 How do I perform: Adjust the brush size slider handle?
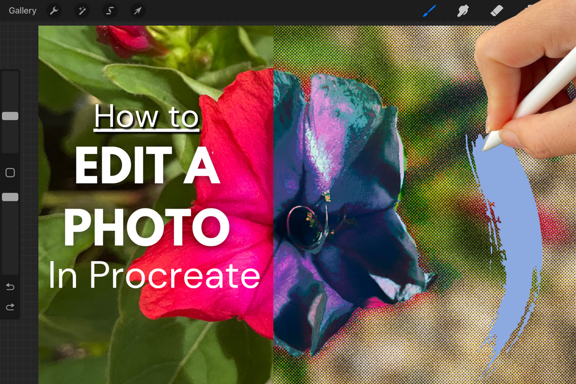click(x=10, y=116)
